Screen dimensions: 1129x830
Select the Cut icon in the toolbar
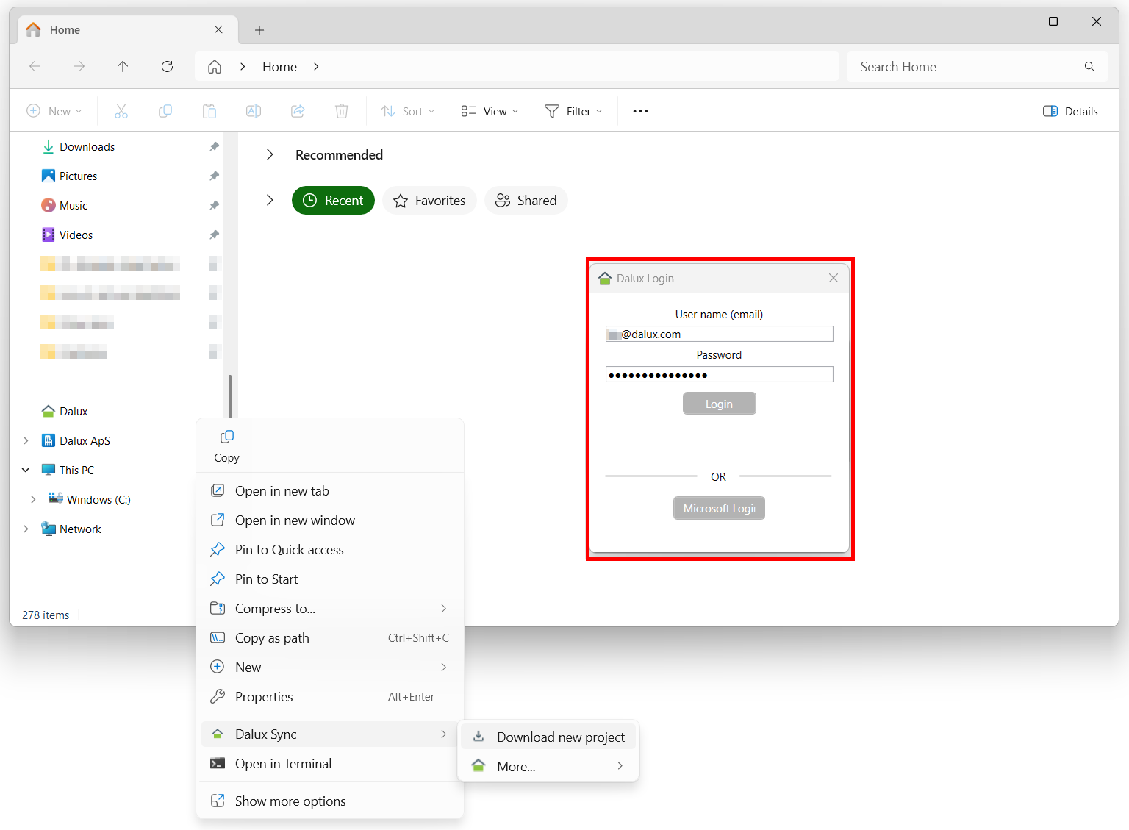click(121, 110)
